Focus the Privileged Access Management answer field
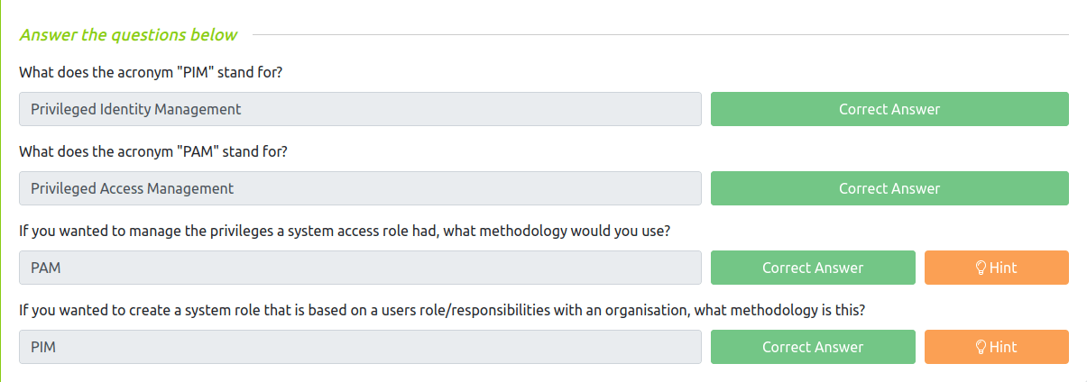 click(360, 188)
